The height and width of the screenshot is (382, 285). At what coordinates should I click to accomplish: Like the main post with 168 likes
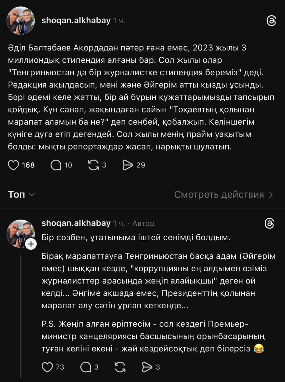13,165
